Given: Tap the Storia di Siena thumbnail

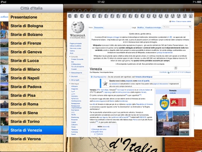Looking at the screenshot, I should [4, 113].
